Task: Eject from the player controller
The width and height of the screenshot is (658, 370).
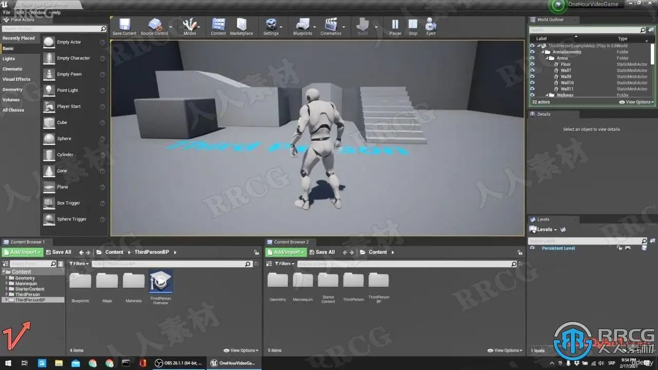Action: click(x=431, y=27)
